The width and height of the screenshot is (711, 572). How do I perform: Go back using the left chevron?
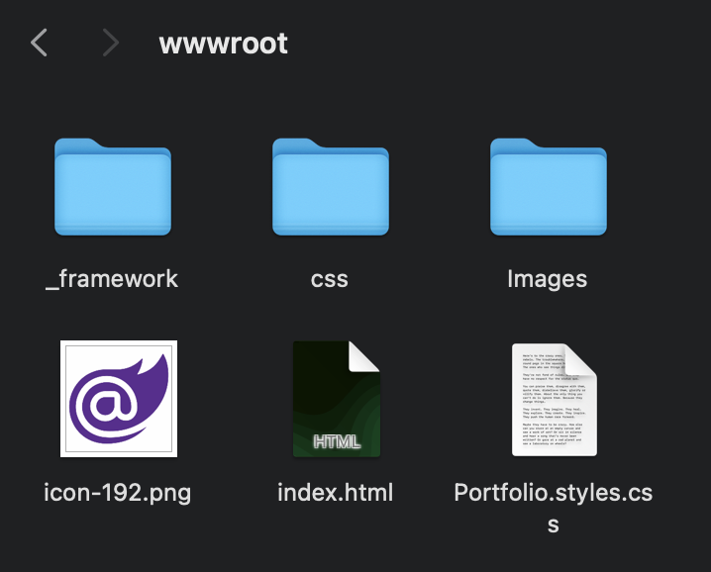pyautogui.click(x=39, y=43)
